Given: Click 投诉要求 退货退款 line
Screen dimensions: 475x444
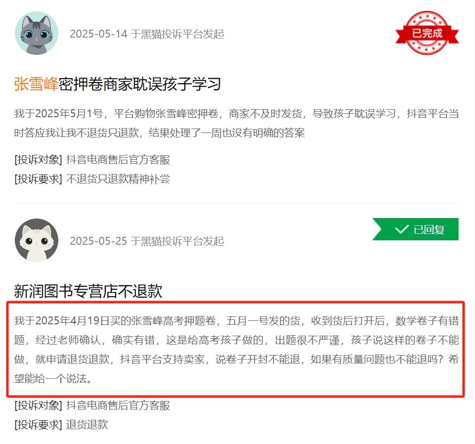Looking at the screenshot, I should click(x=61, y=425).
